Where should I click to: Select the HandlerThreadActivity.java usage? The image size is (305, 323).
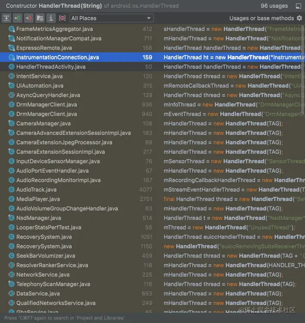tap(152, 67)
